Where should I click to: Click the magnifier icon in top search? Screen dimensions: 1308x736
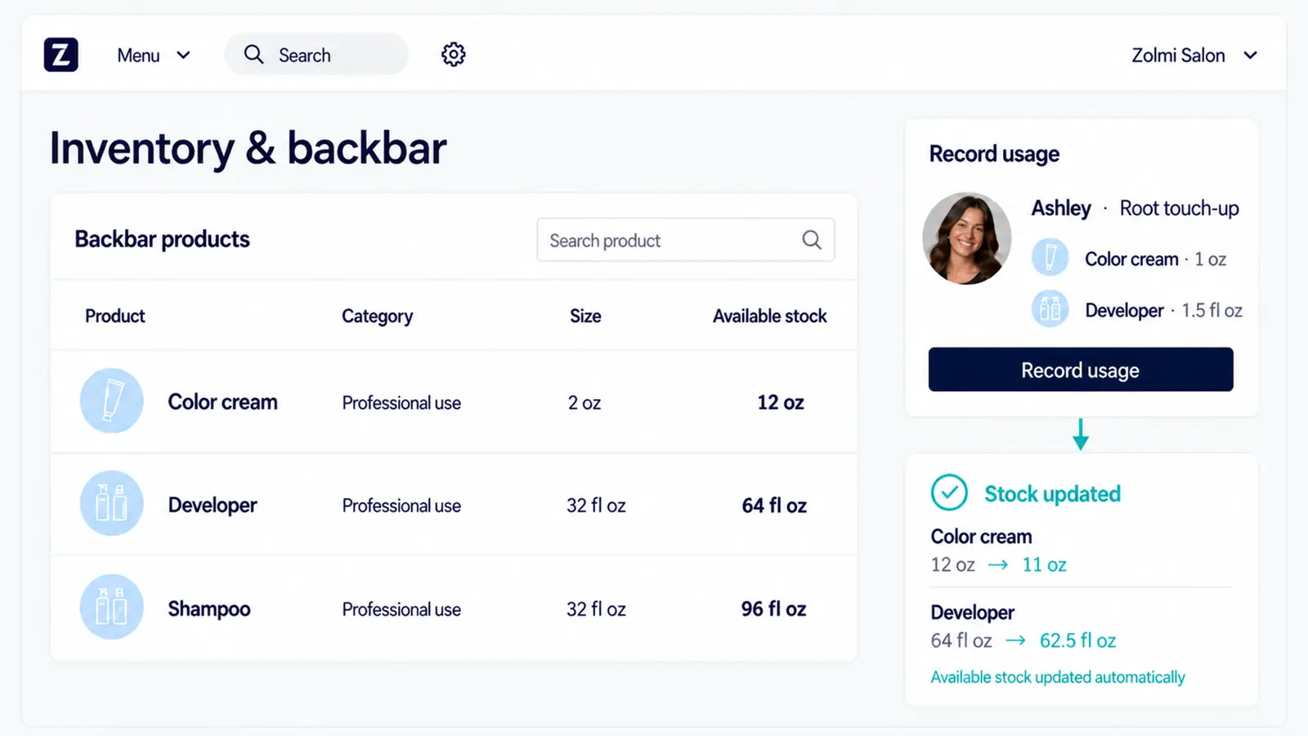(x=253, y=55)
